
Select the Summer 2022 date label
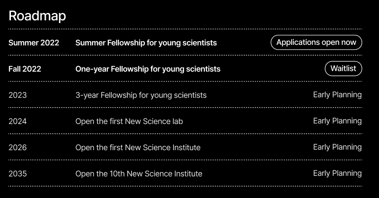[x=34, y=43]
